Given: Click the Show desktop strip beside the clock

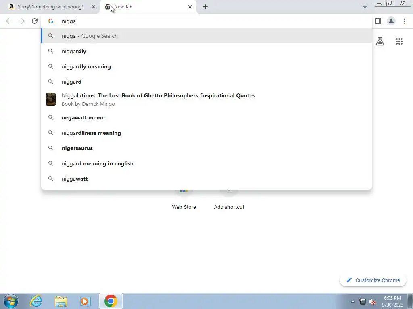Looking at the screenshot, I should [x=410, y=301].
